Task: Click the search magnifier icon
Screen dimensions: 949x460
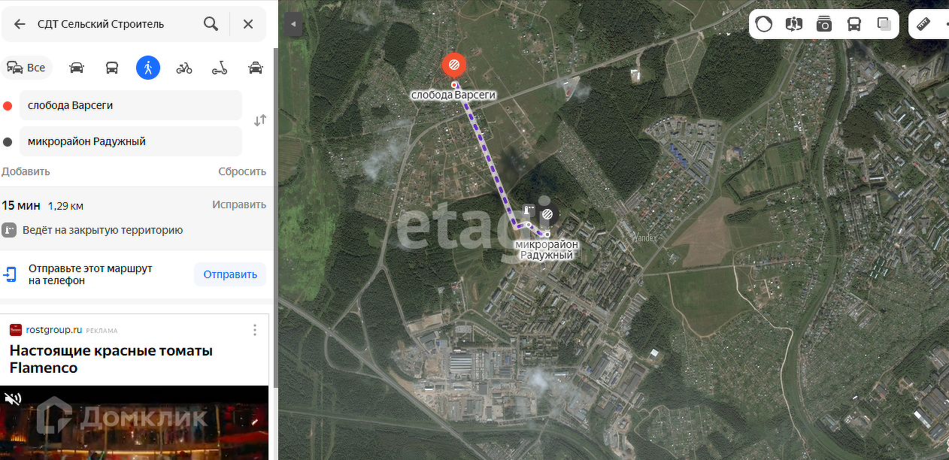Action: [x=211, y=24]
